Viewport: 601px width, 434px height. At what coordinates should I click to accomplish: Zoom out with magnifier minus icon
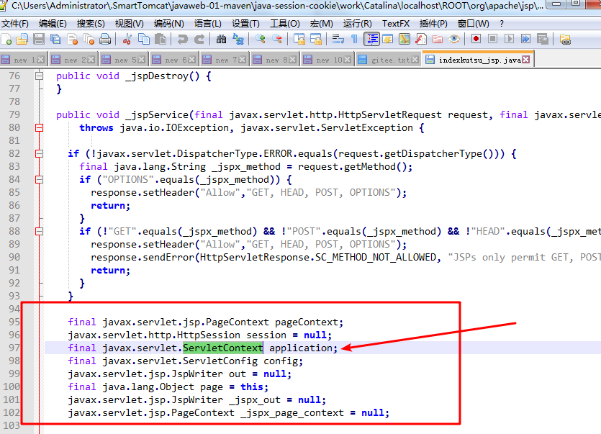pyautogui.click(x=276, y=39)
